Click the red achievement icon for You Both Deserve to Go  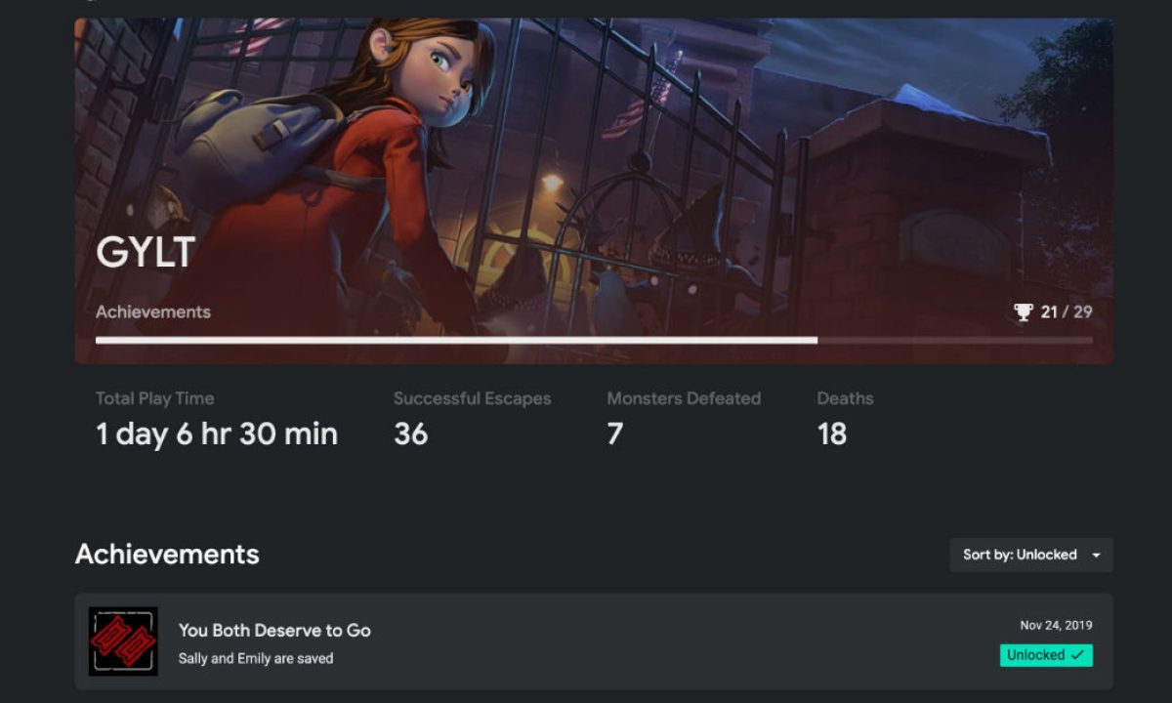click(123, 641)
